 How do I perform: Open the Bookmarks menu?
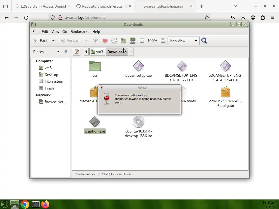pos(80,32)
